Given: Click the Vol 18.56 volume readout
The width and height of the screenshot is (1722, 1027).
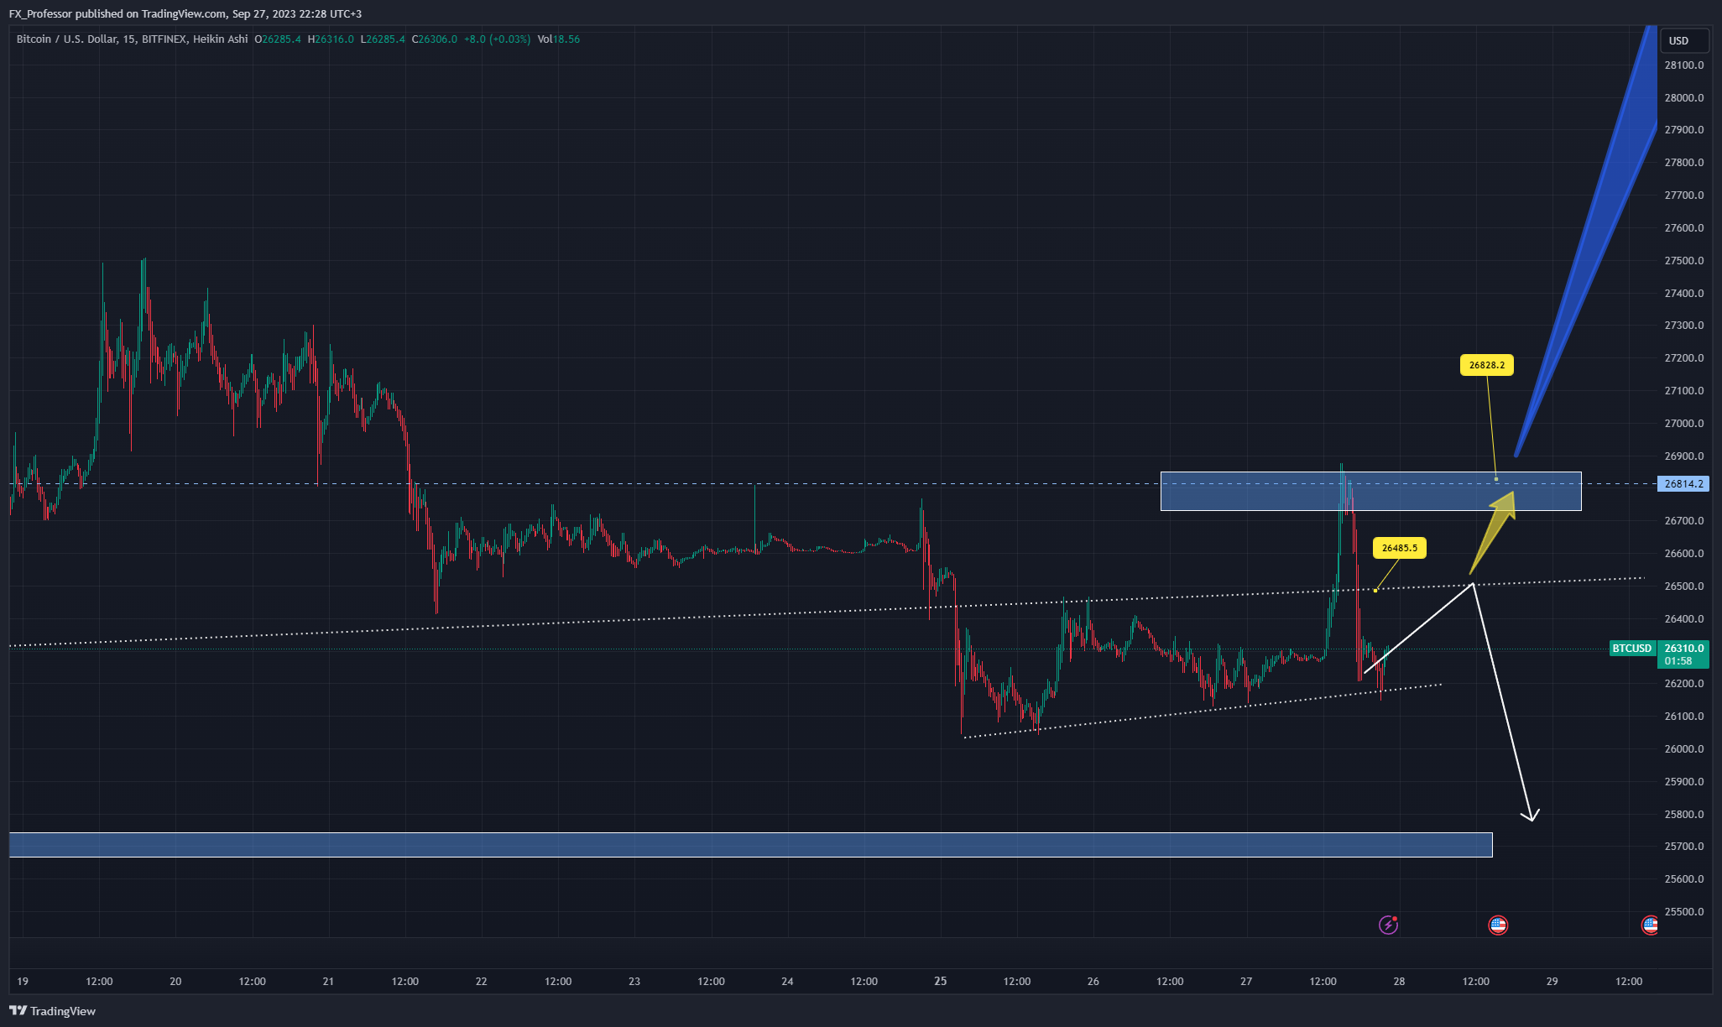Looking at the screenshot, I should click(559, 39).
